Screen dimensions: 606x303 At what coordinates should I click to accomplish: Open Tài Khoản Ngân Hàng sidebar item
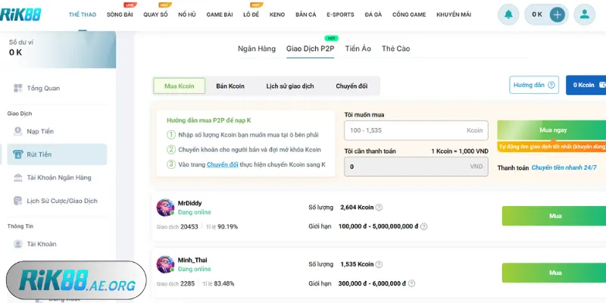point(58,177)
